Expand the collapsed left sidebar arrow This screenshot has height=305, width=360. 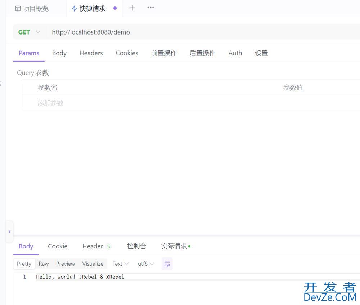pos(9,232)
